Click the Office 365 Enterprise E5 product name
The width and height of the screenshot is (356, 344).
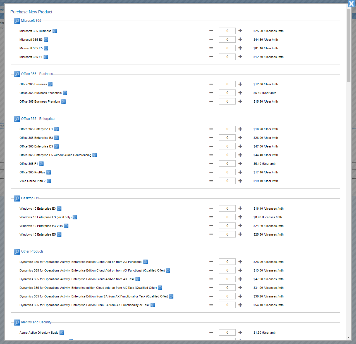[36, 146]
